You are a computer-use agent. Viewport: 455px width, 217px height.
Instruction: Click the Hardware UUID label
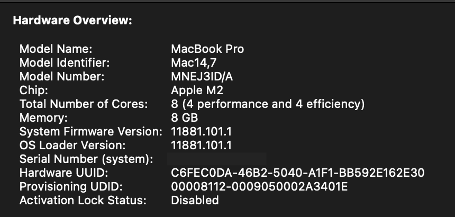click(63, 173)
